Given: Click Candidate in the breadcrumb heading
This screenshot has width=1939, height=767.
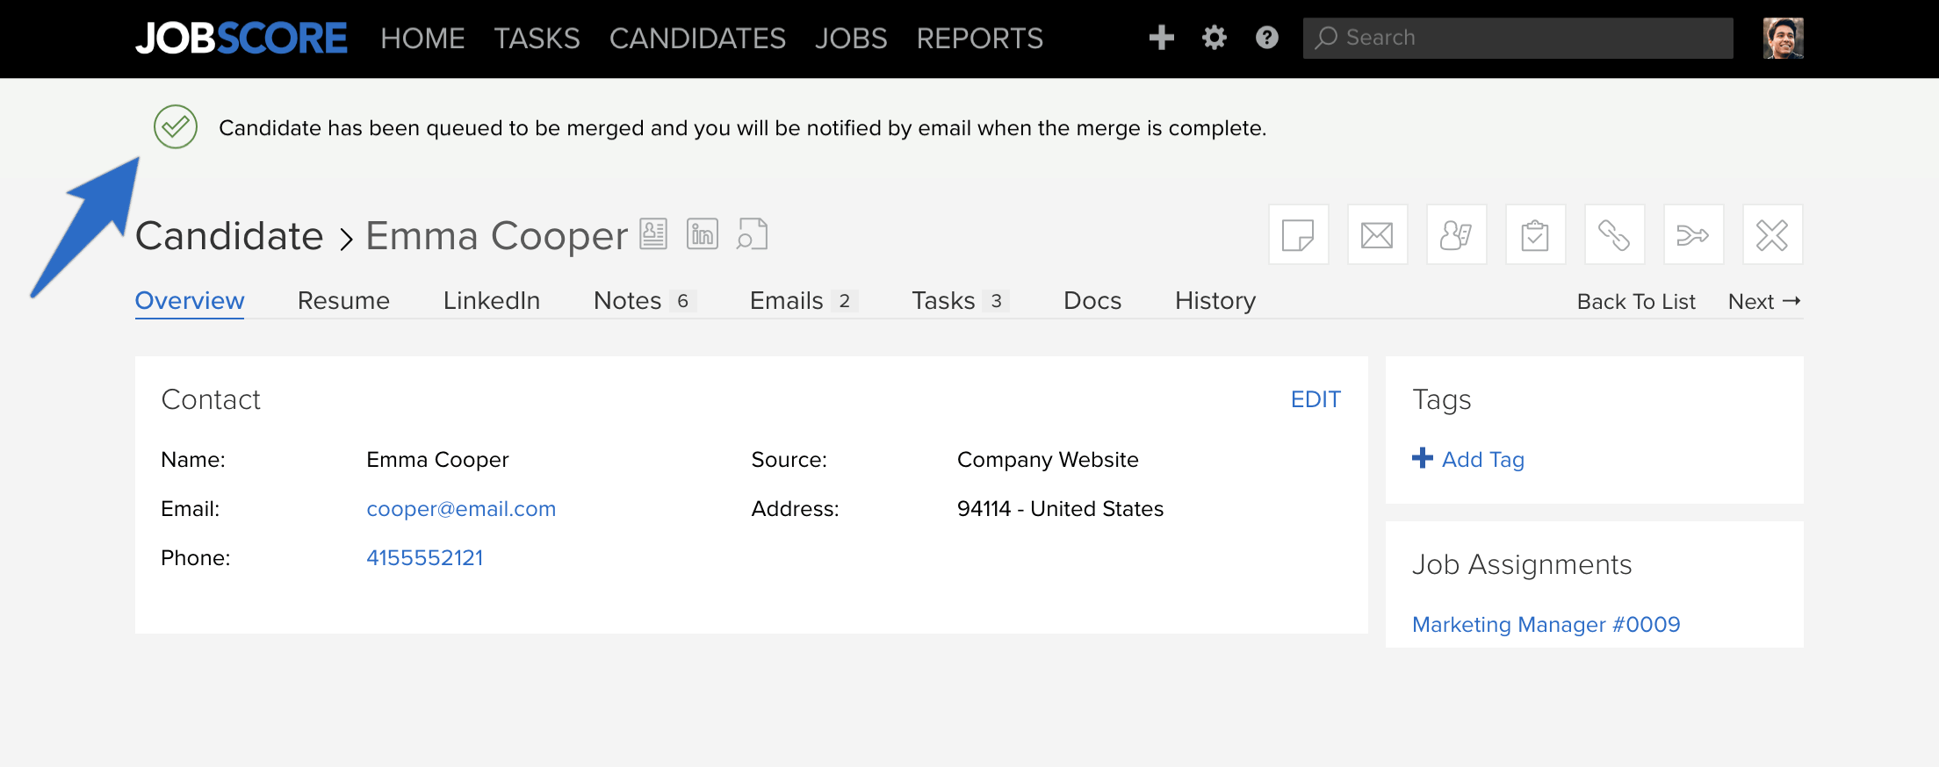Looking at the screenshot, I should (x=230, y=236).
